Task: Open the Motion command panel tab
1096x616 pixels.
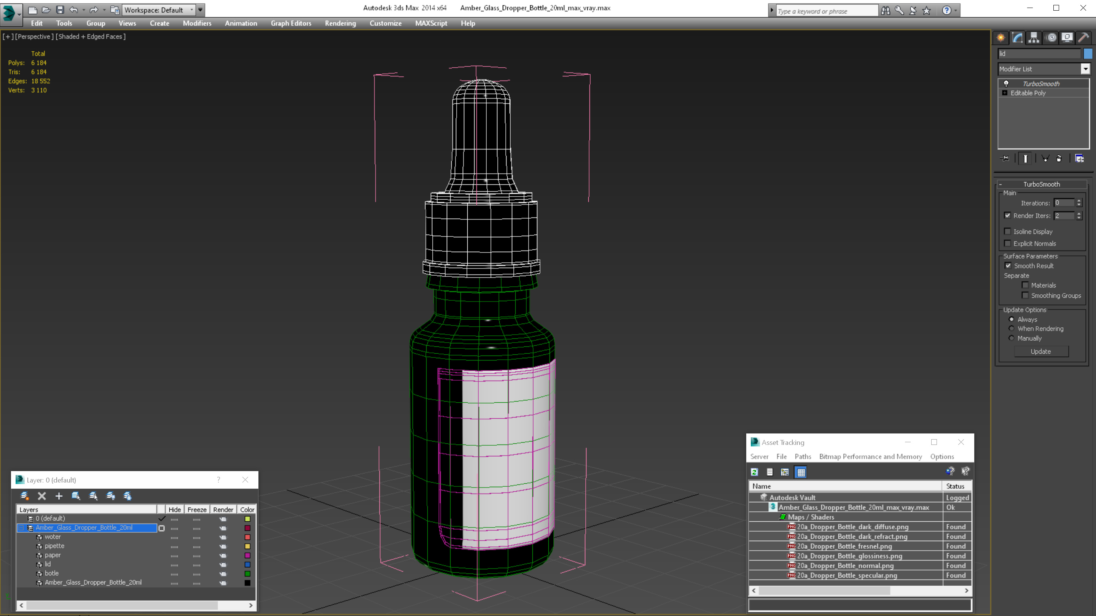Action: (1051, 38)
